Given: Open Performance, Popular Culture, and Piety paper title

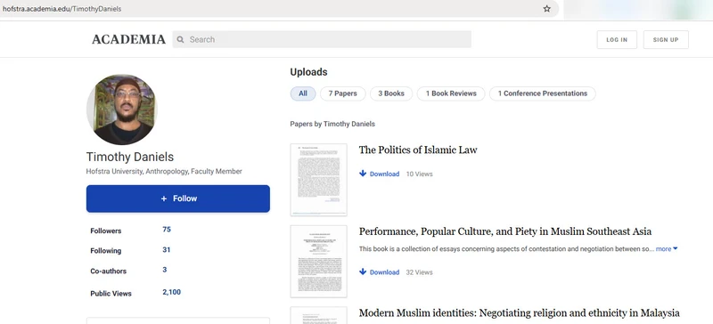Looking at the screenshot, I should pyautogui.click(x=505, y=231).
